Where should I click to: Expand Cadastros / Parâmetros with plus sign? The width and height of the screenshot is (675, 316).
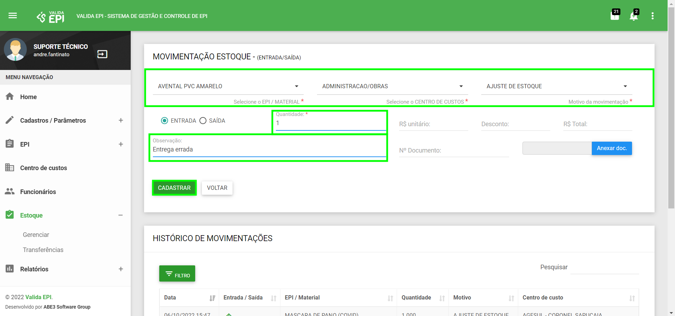[121, 120]
